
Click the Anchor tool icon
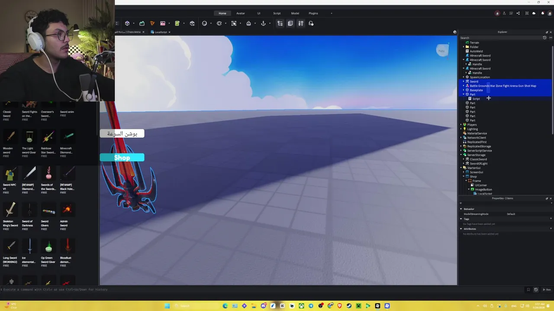click(x=263, y=23)
